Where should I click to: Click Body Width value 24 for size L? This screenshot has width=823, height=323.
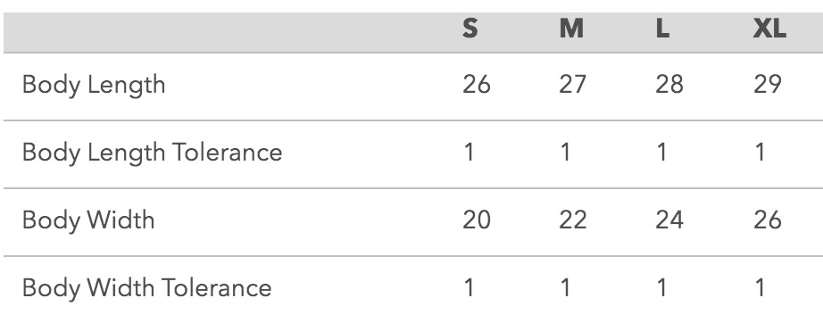669,220
